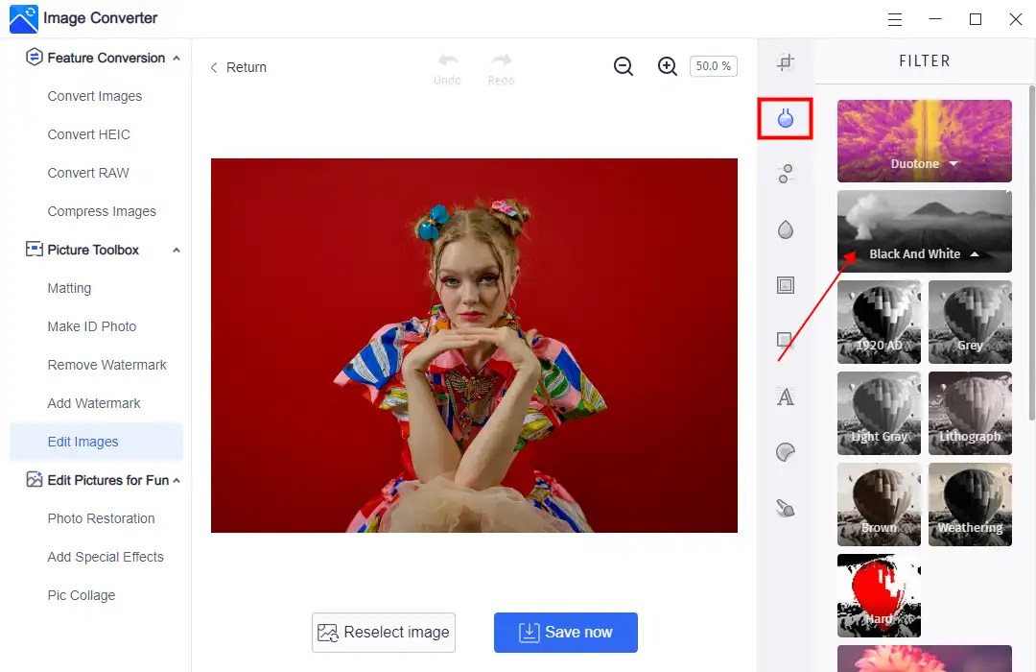Open Compress Images
The image size is (1036, 672).
point(102,211)
